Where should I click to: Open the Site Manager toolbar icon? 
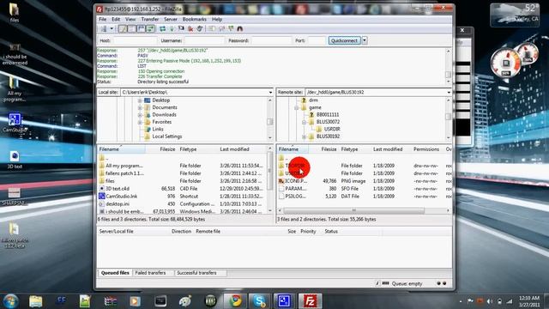[104, 28]
